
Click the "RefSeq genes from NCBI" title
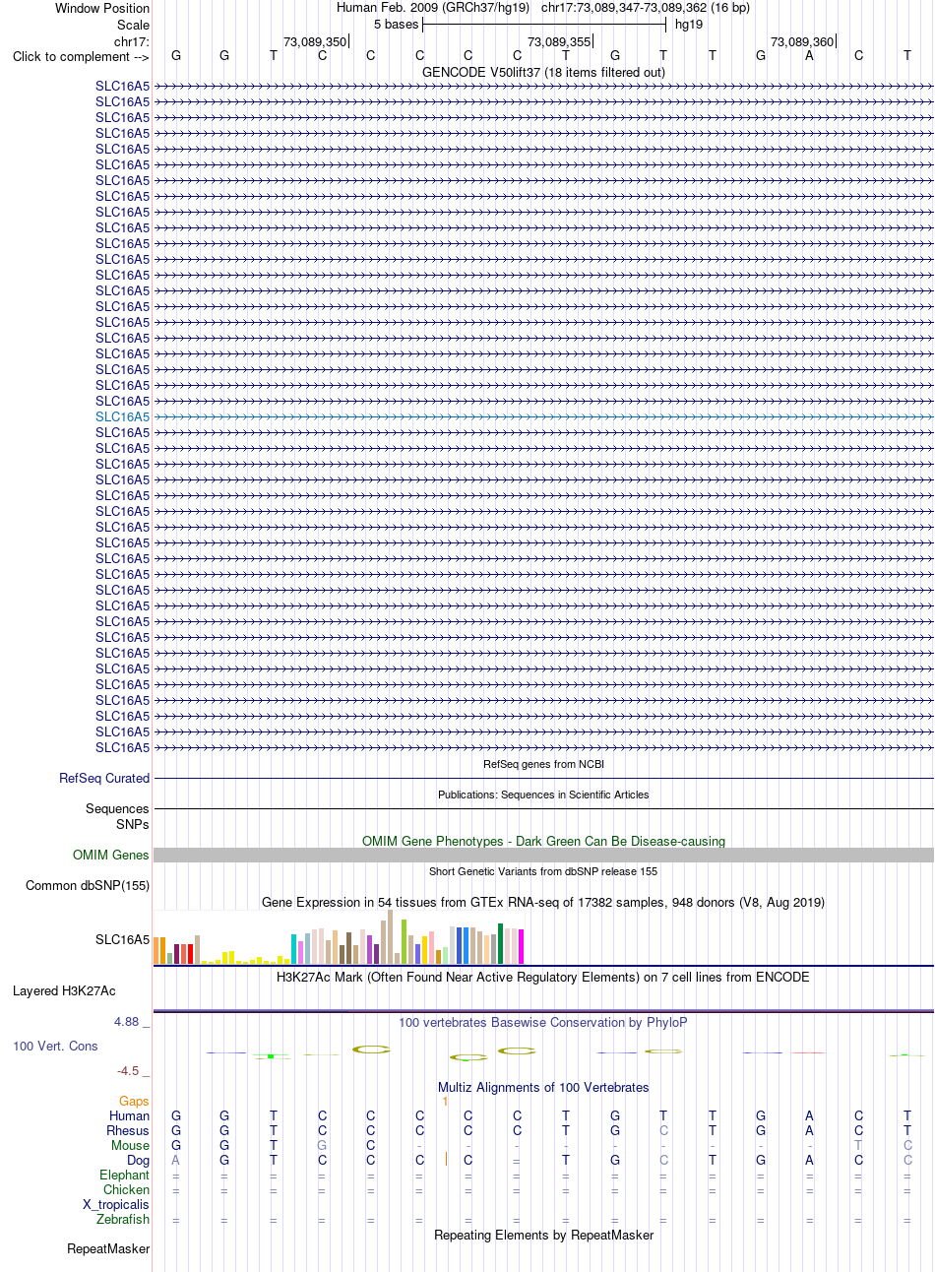click(x=543, y=764)
